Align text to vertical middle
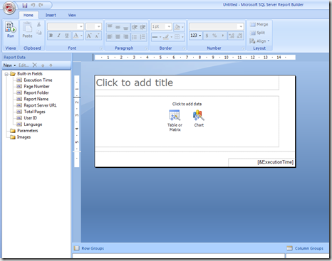 coord(118,27)
